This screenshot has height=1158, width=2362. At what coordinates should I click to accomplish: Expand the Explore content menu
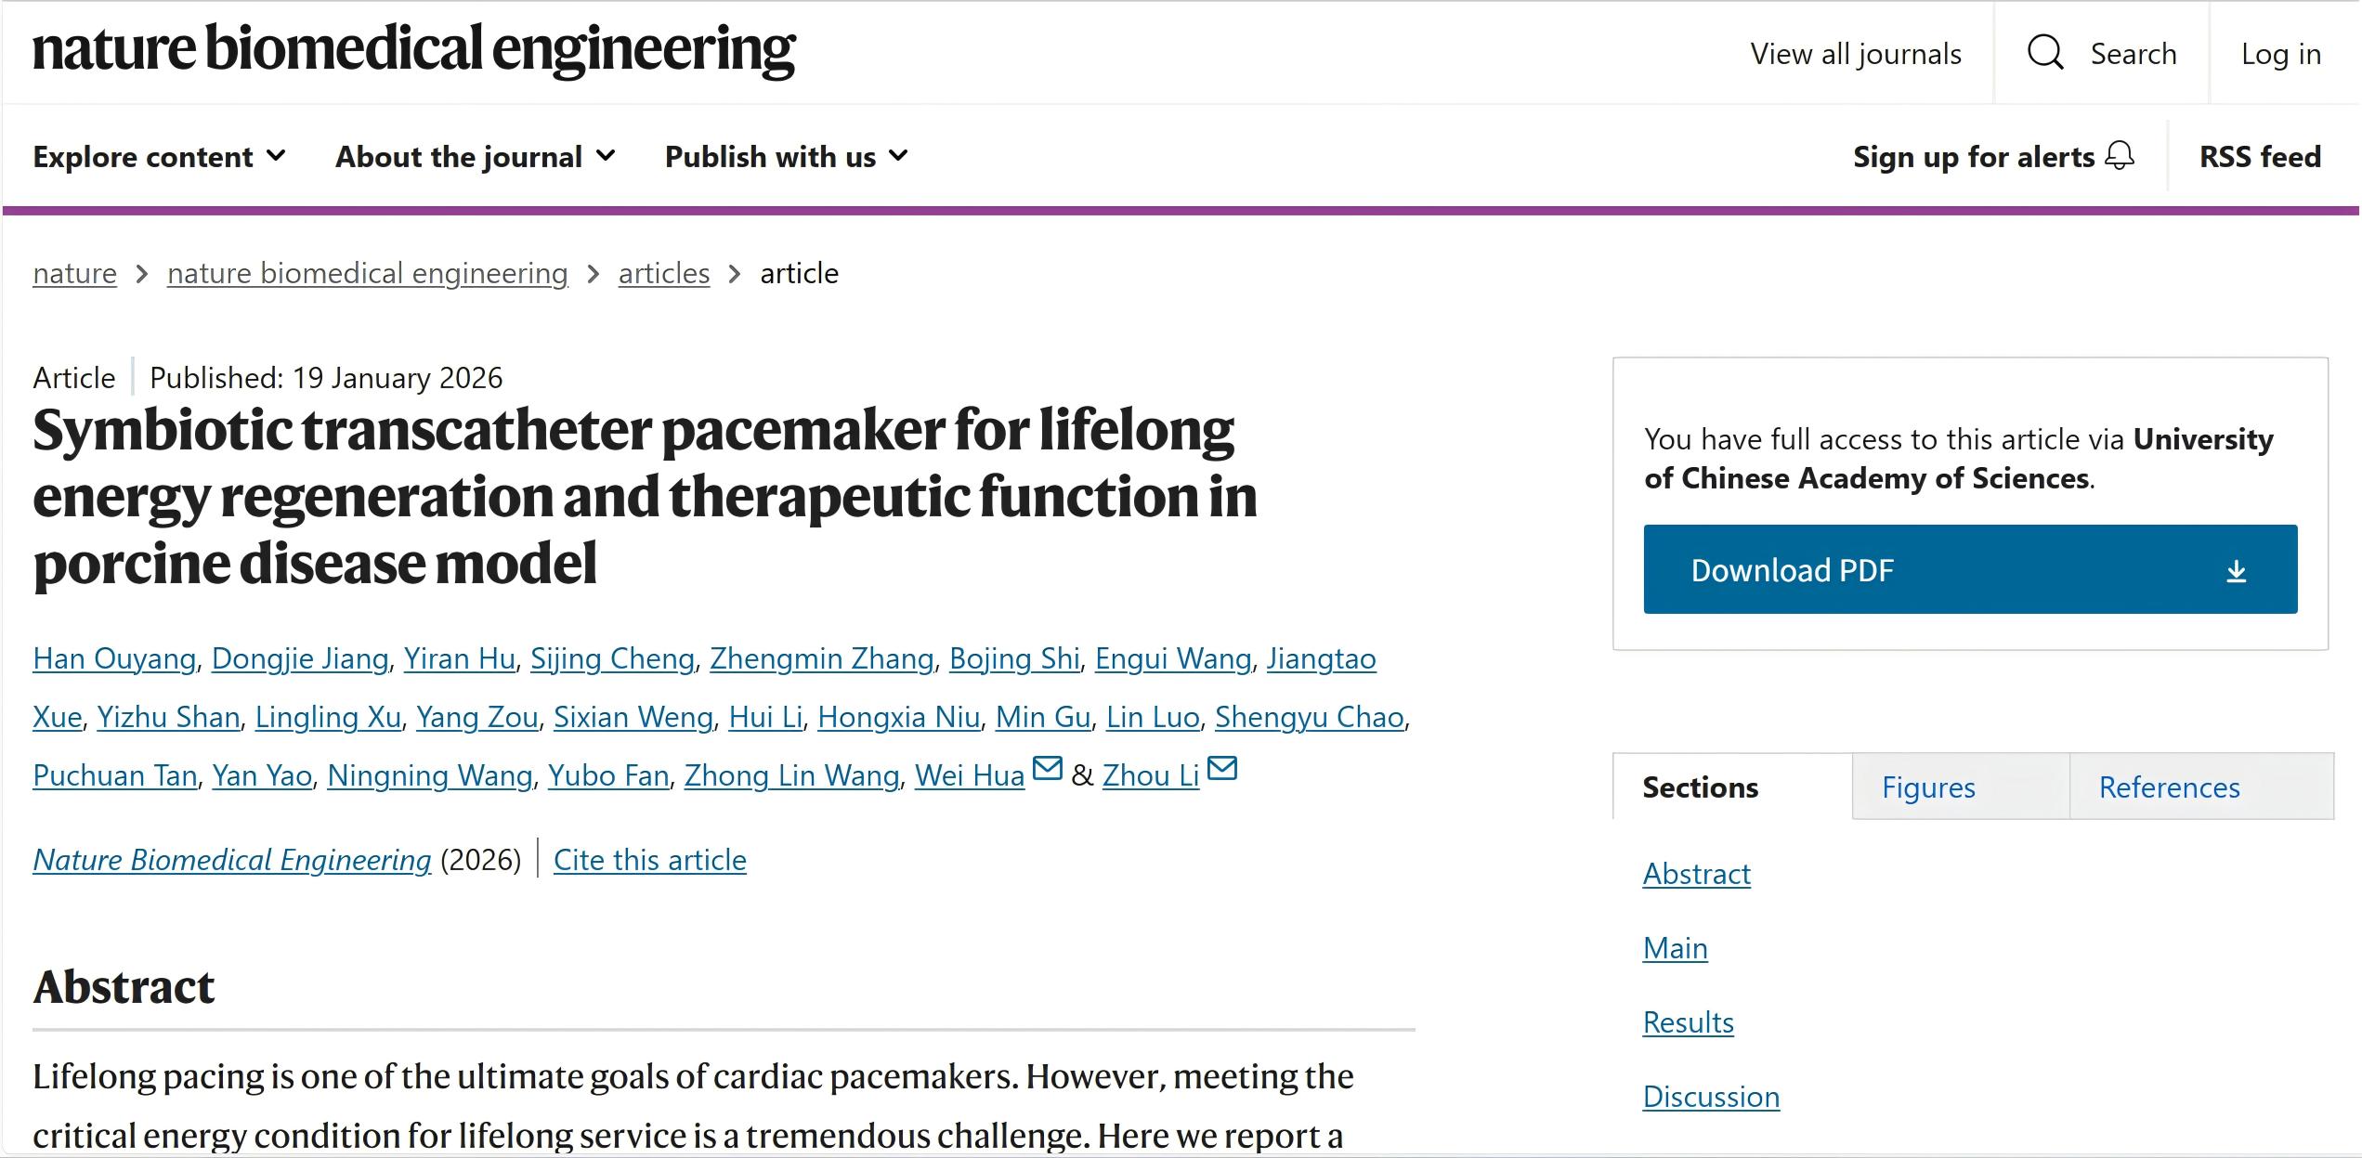[159, 157]
